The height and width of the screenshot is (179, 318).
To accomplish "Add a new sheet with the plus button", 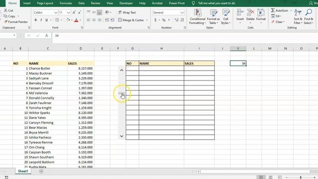I will (41, 172).
